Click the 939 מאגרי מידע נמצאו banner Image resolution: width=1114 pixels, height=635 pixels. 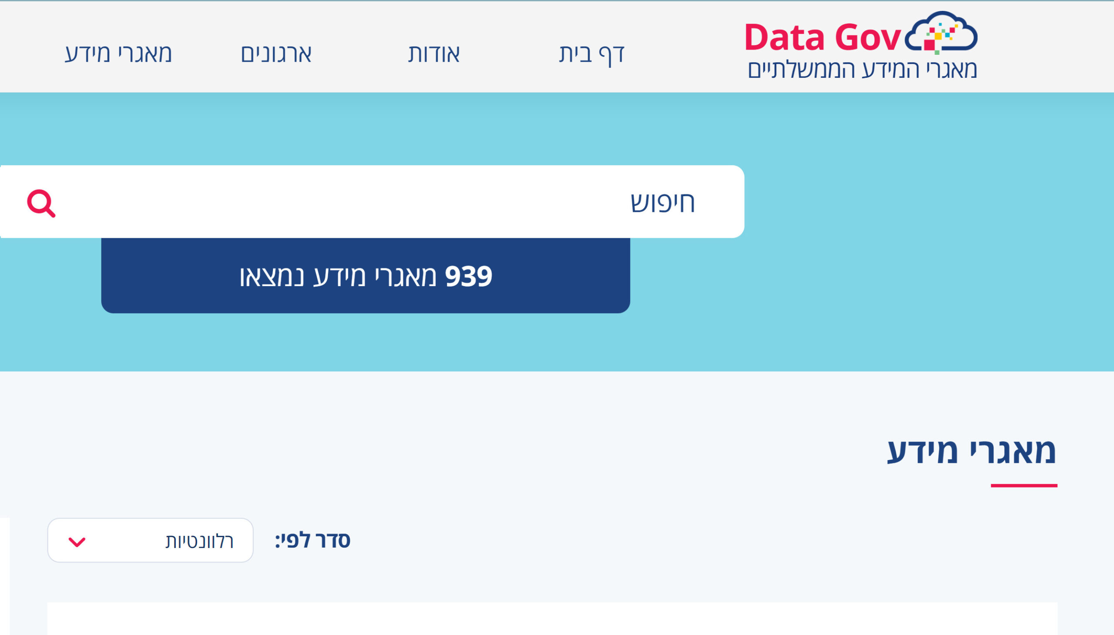(x=365, y=276)
